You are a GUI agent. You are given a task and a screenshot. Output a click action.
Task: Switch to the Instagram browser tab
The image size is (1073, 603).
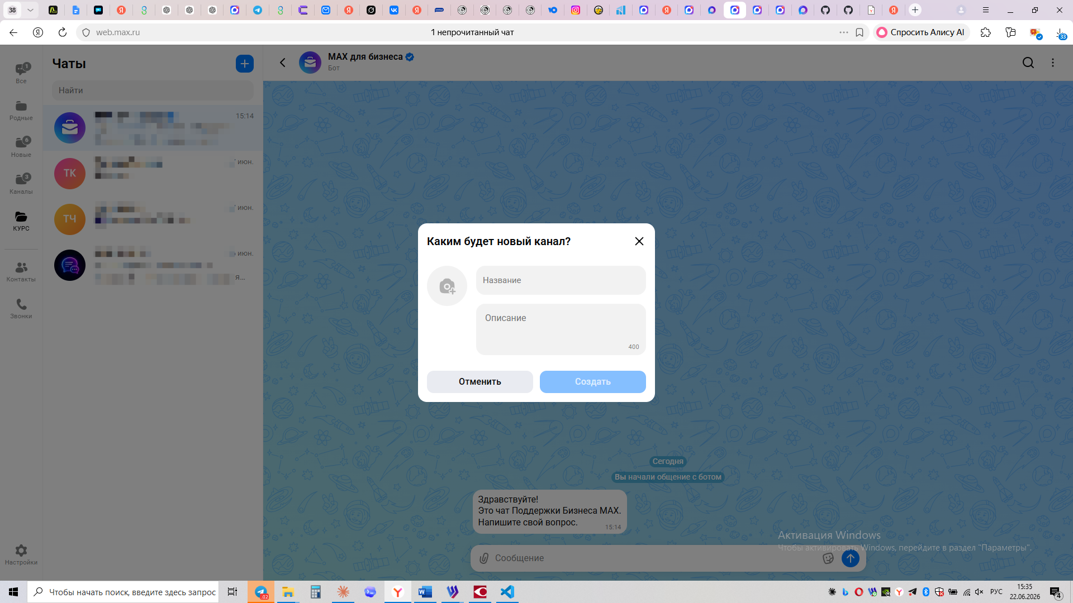coord(576,10)
